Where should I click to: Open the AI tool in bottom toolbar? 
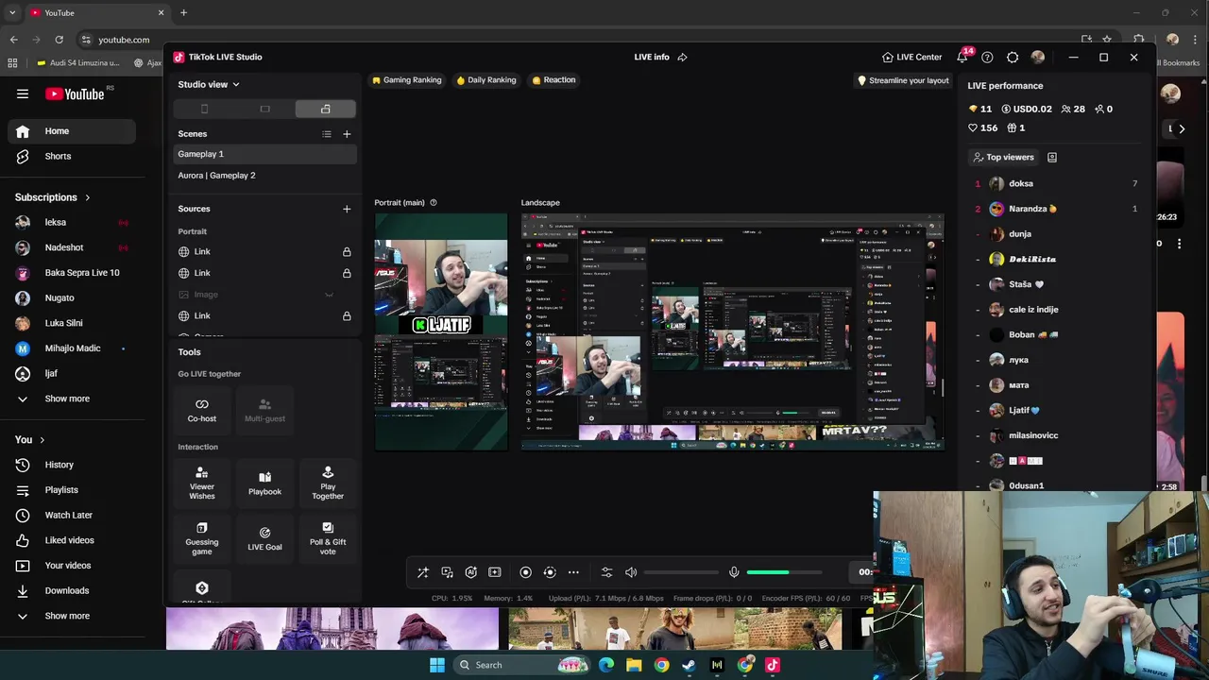tap(470, 572)
